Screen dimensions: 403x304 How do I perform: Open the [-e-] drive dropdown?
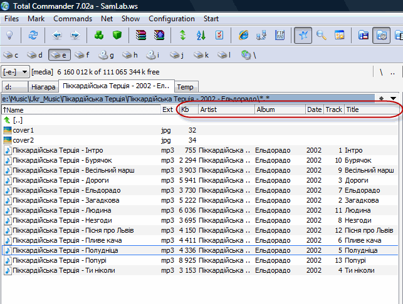tap(15, 72)
